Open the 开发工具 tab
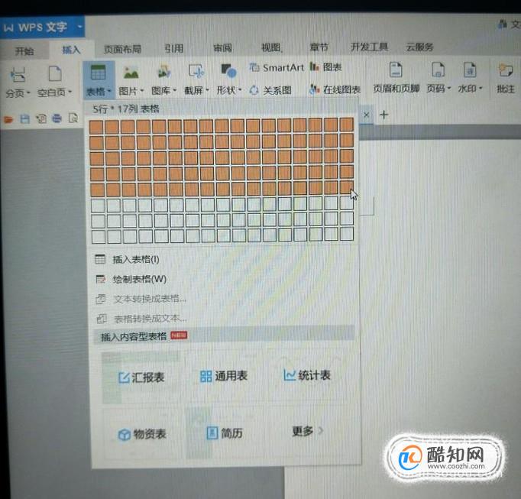Image resolution: width=521 pixels, height=499 pixels. pos(369,47)
